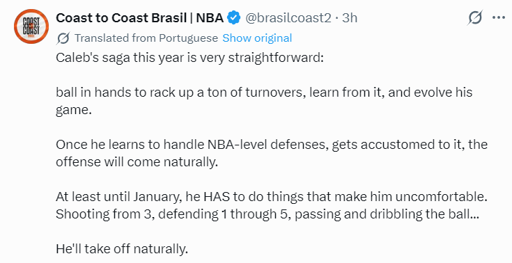Click the small Grok icon next to Translated label
Viewport: 512px width, 263px height.
[x=63, y=38]
